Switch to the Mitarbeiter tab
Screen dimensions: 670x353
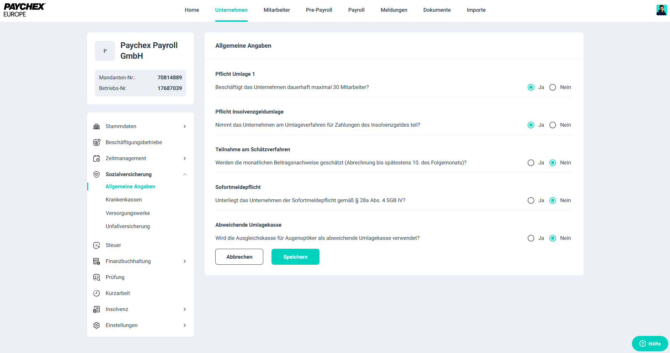pyautogui.click(x=276, y=10)
